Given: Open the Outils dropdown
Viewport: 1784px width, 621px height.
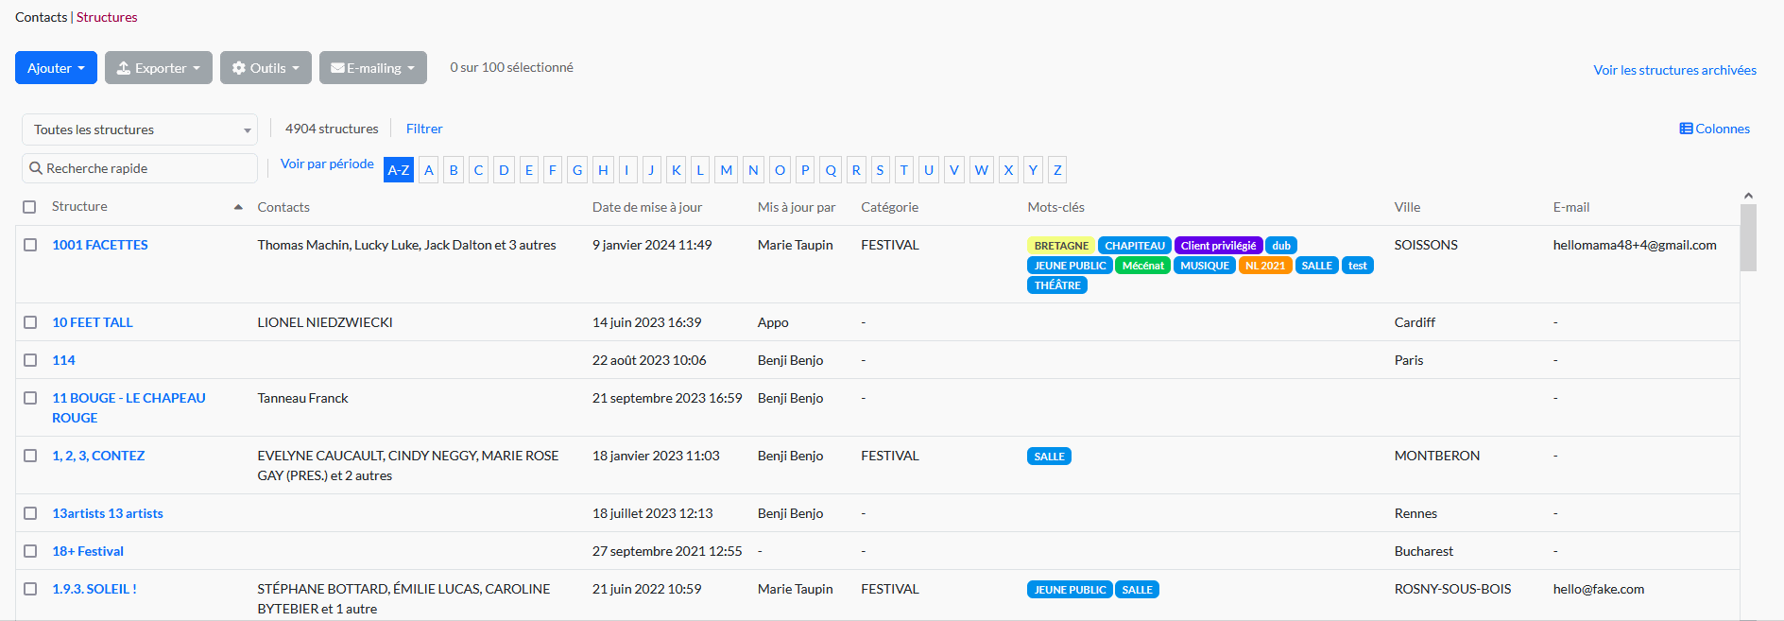Looking at the screenshot, I should click(x=266, y=68).
